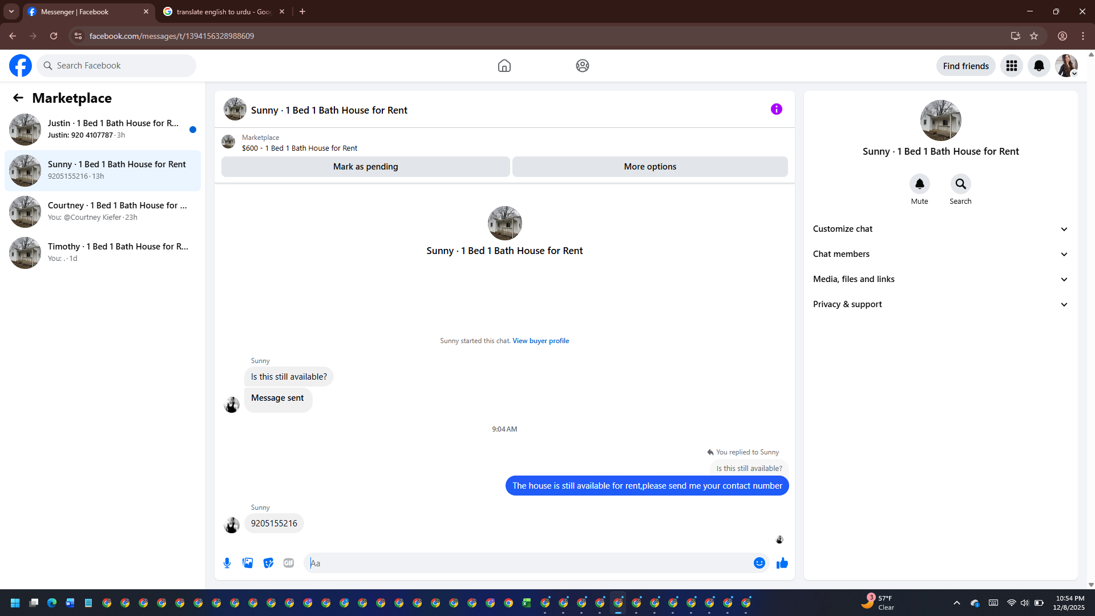The image size is (1095, 616).
Task: Open the notifications bell
Action: [x=1039, y=66]
